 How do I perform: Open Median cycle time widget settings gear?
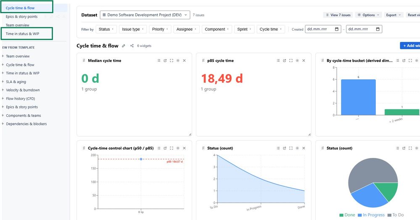(x=178, y=60)
